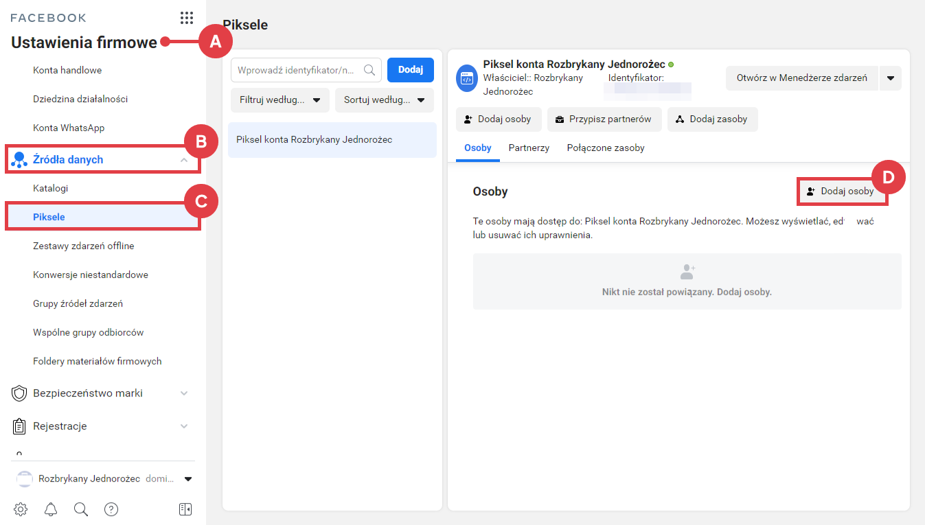Click the blue Dodaj button
This screenshot has height=525, width=925.
(x=410, y=70)
